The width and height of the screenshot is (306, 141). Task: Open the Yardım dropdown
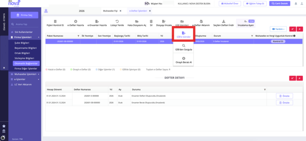pyautogui.click(x=278, y=29)
